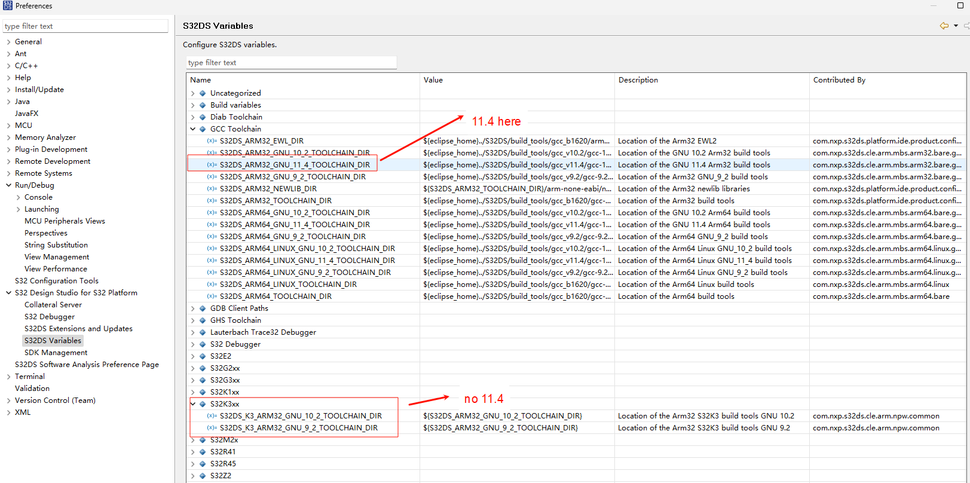Open the S32 Configuration Tools page
The width and height of the screenshot is (970, 483).
tap(57, 281)
